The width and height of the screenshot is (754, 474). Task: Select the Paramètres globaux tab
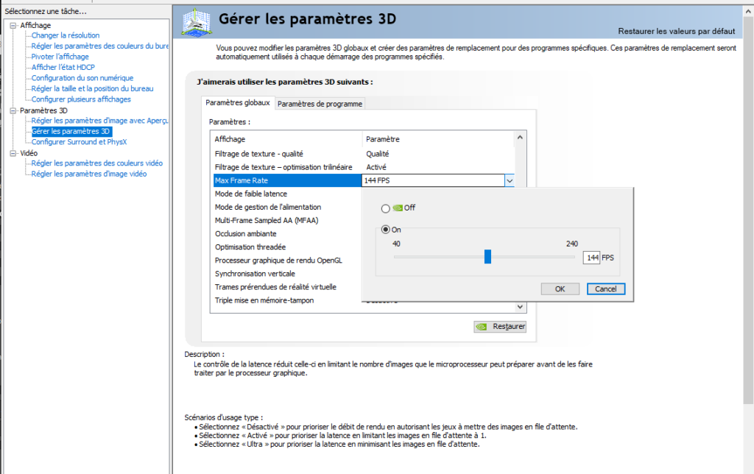pos(238,103)
